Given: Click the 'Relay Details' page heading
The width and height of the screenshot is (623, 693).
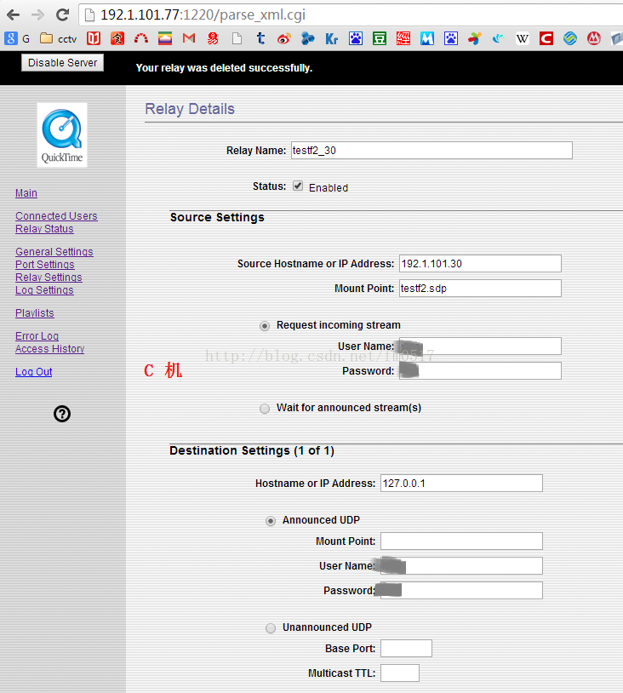Looking at the screenshot, I should (x=190, y=109).
